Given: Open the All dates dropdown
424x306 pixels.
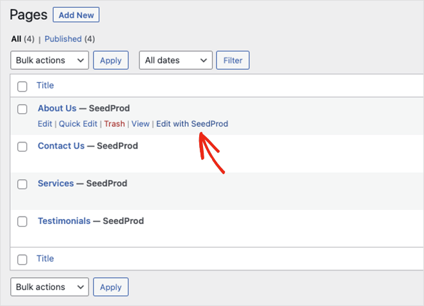Looking at the screenshot, I should [x=175, y=60].
